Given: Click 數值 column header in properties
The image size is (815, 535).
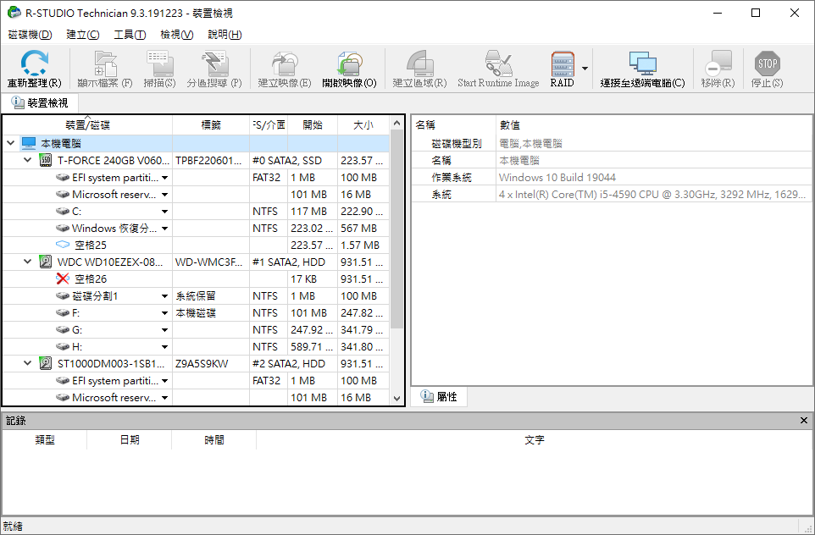Looking at the screenshot, I should [654, 125].
